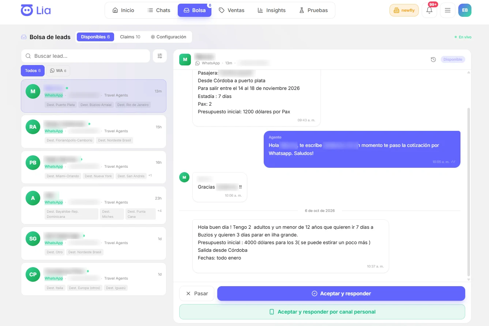Click the Dest. Punta Cana tag

point(140,214)
